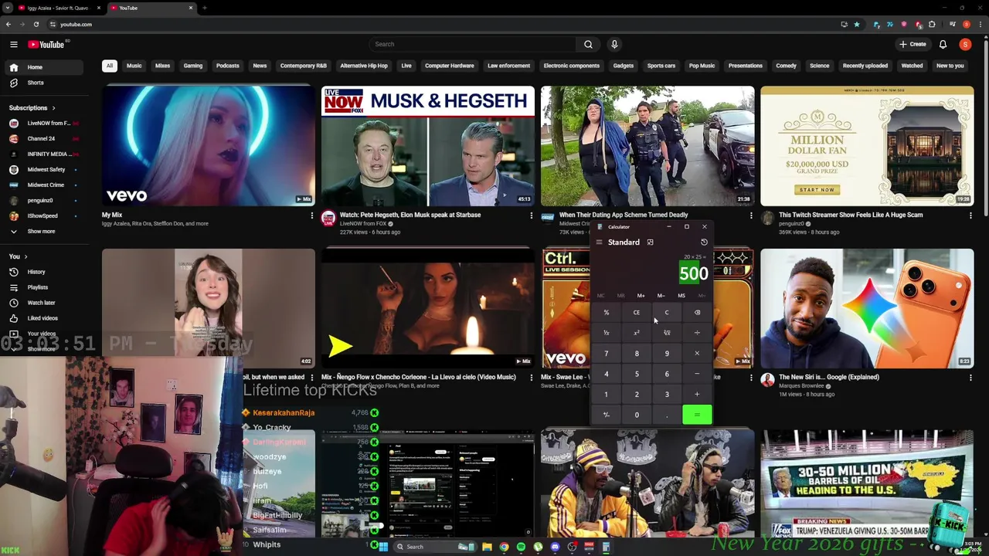
Task: Select the Comedy filter chip
Action: click(x=786, y=66)
